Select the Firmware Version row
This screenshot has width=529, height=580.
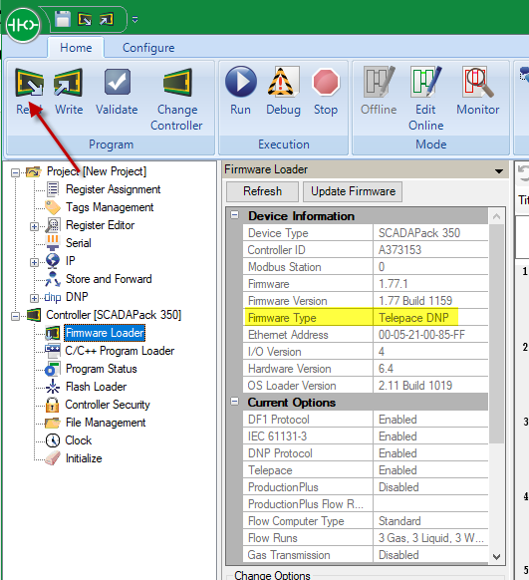coord(366,300)
